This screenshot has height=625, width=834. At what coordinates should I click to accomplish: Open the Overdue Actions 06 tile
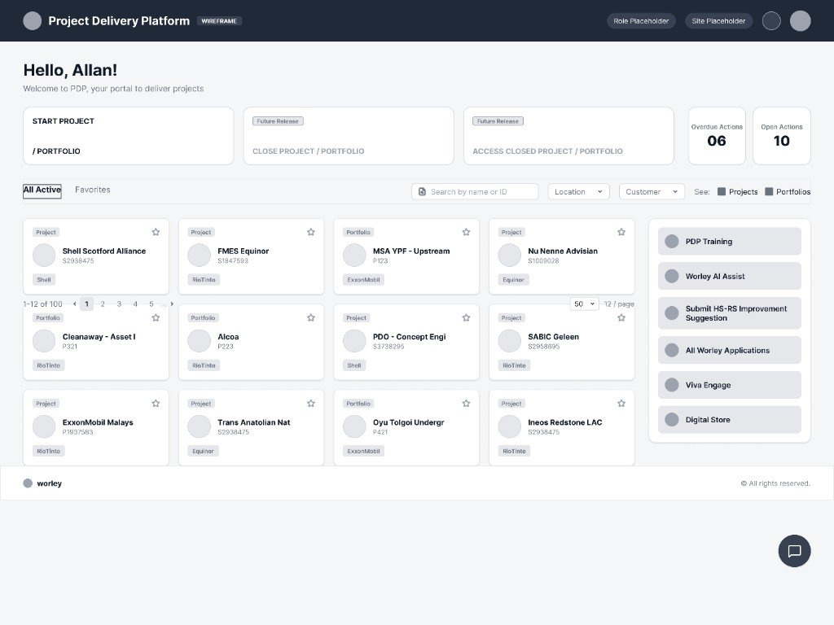tap(717, 136)
